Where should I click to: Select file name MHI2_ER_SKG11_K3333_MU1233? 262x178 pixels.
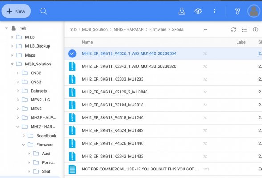coord(113,79)
